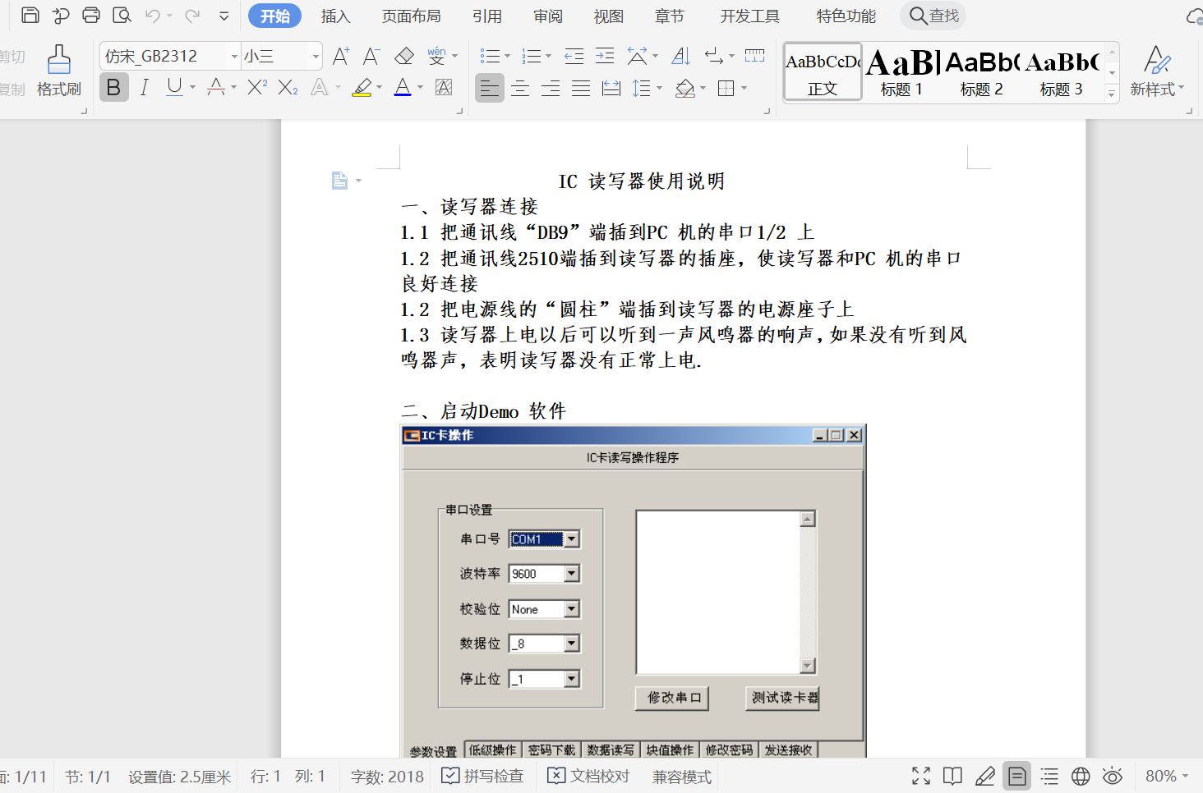Click the 查找 (Find) search button

(x=934, y=16)
